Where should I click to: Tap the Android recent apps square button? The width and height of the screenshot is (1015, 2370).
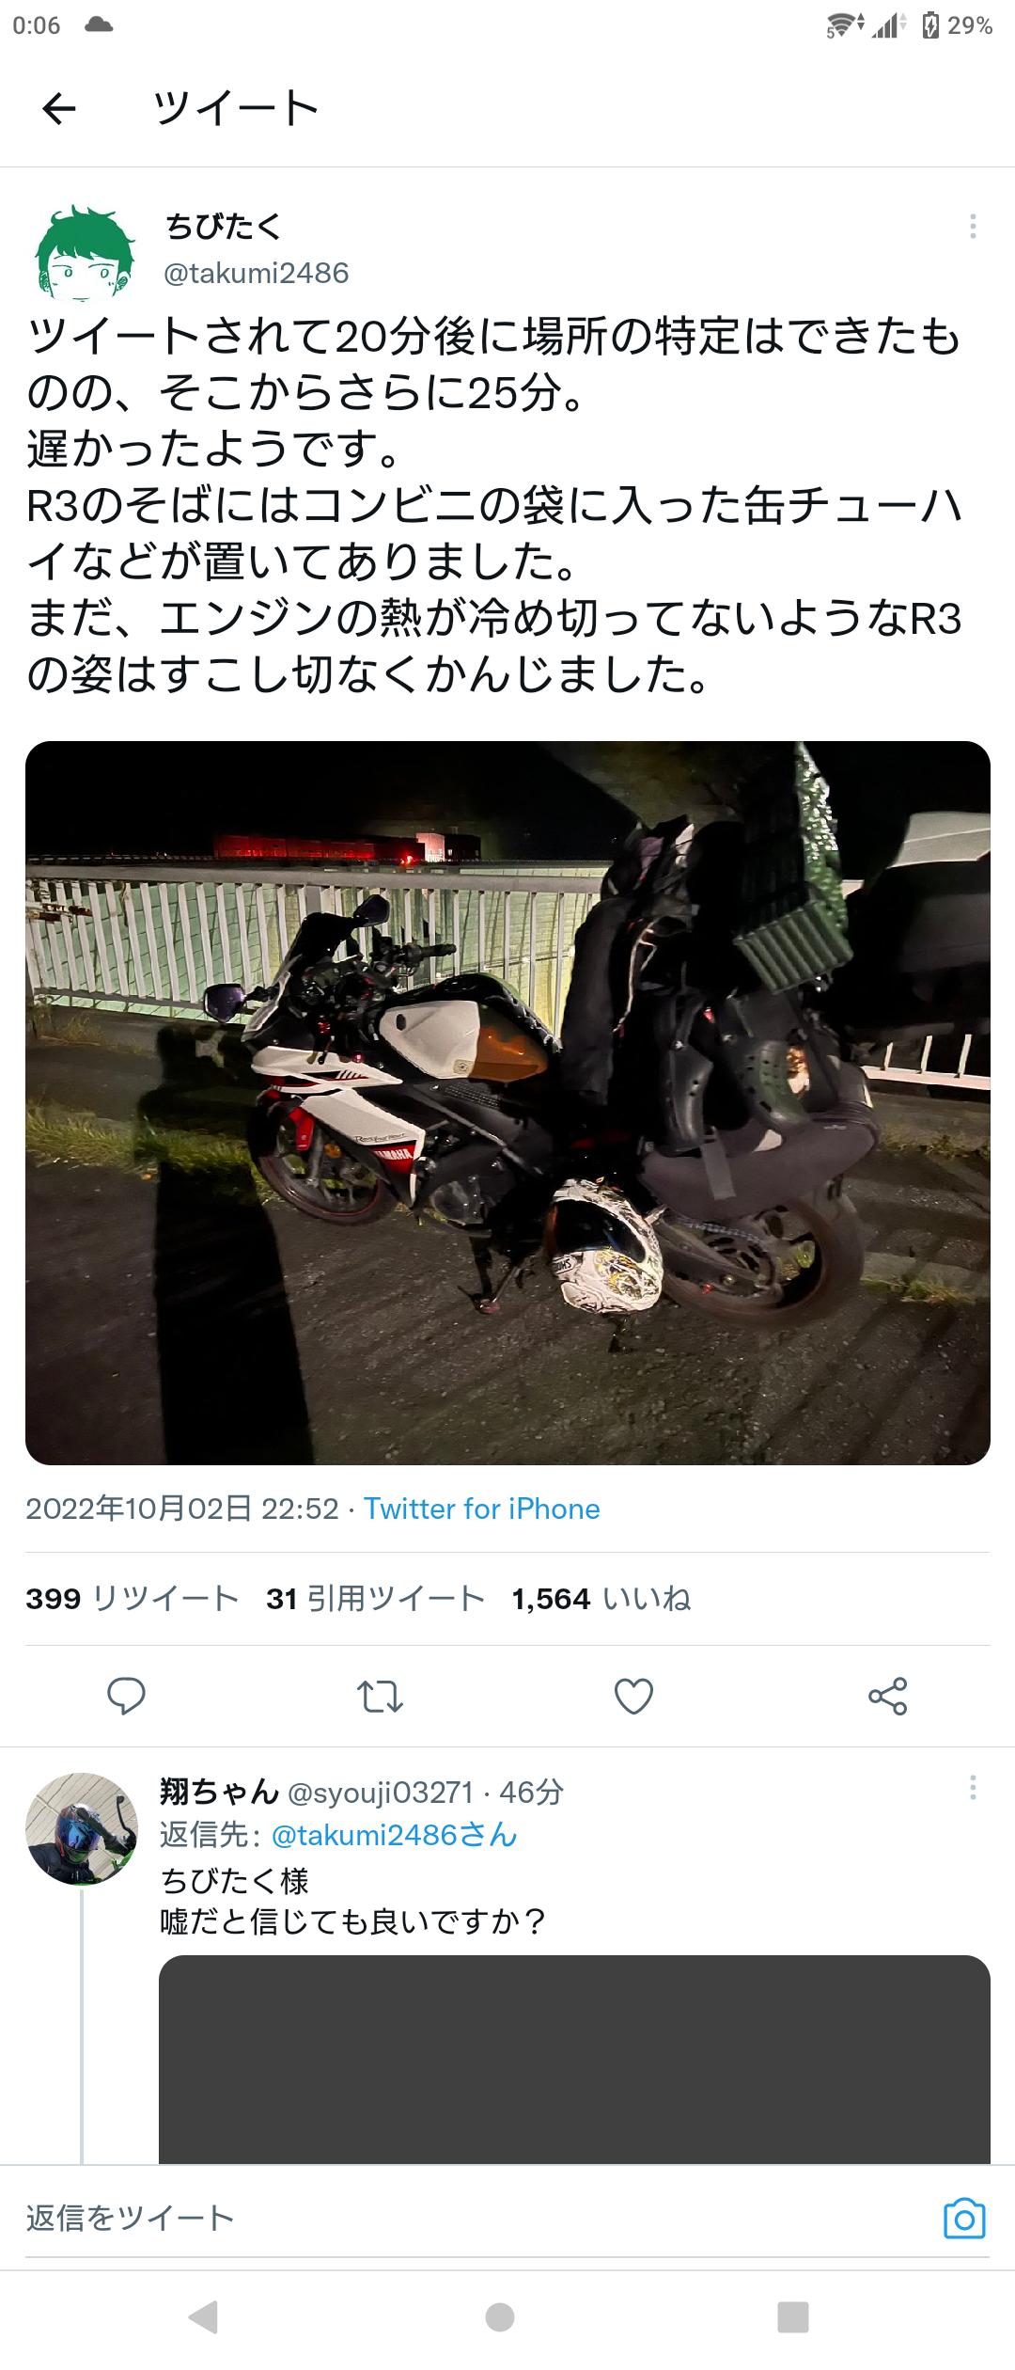pyautogui.click(x=793, y=2316)
